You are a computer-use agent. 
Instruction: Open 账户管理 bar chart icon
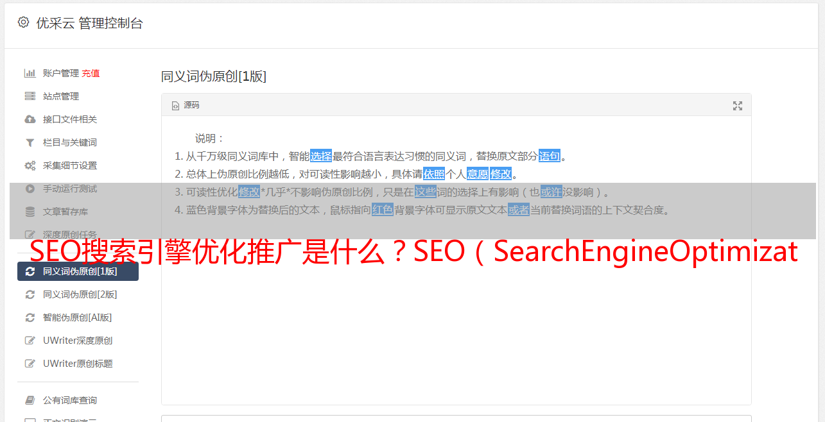tap(30, 73)
